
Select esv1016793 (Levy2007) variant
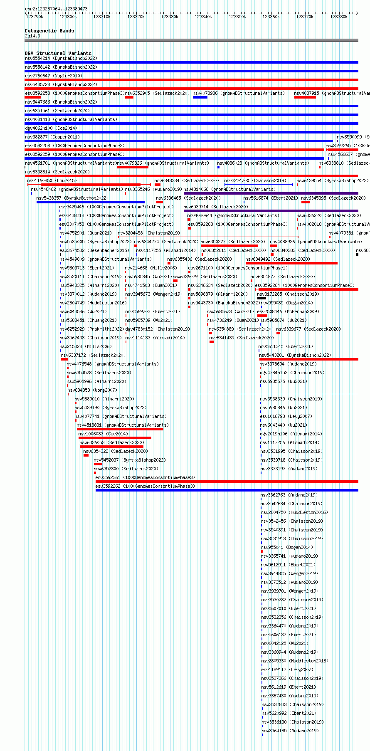286,417
